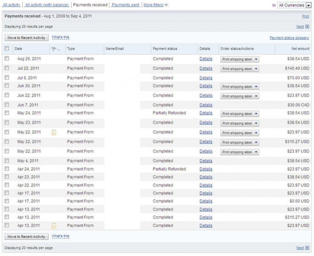Click the top Next arrow icon
314x256 pixels.
pos(307,27)
